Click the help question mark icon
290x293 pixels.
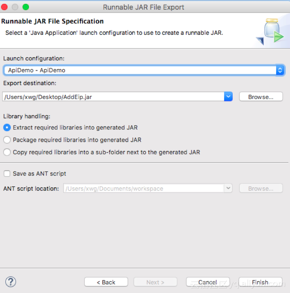tap(10, 282)
